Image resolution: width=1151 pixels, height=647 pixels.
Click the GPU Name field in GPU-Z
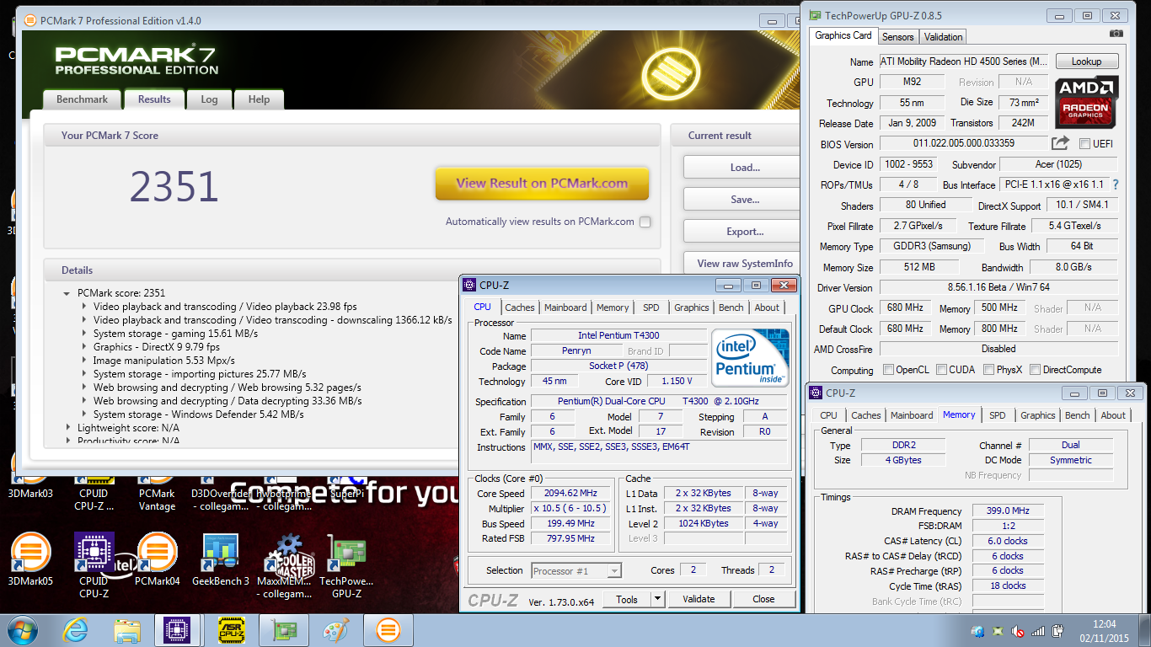click(964, 61)
